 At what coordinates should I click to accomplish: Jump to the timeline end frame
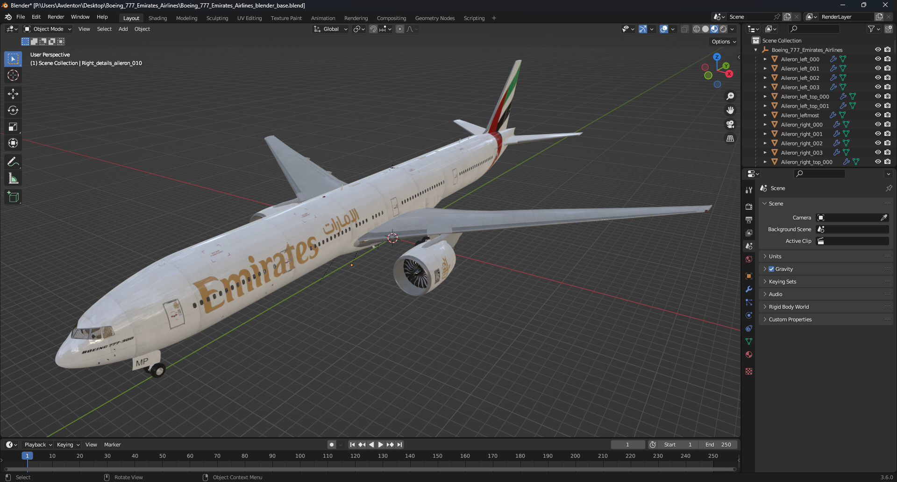[x=399, y=445]
